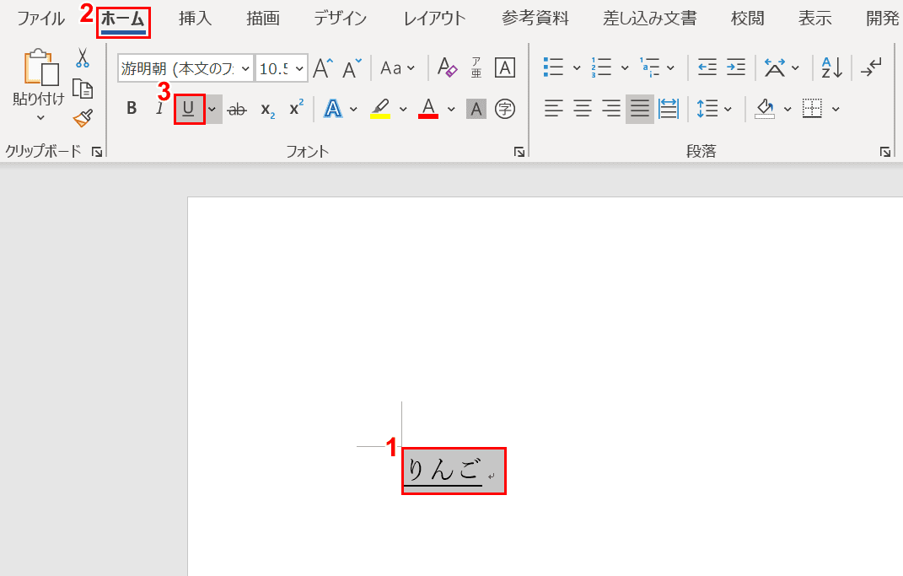Launch the 段落 settings dialog

point(885,152)
